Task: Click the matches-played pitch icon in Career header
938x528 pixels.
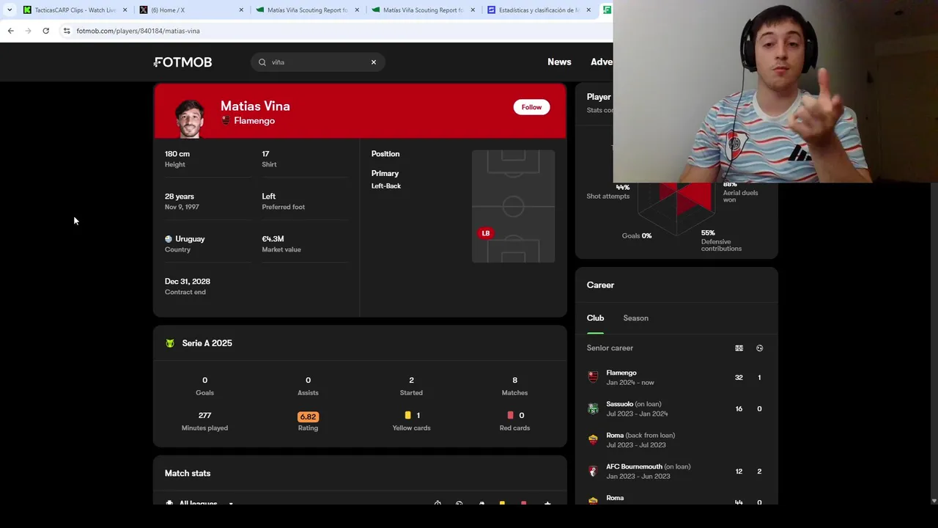Action: 739,348
